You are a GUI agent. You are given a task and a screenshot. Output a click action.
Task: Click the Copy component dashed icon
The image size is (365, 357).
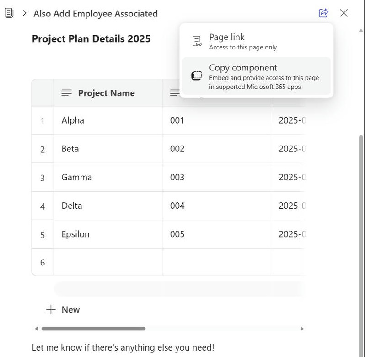[x=197, y=76]
